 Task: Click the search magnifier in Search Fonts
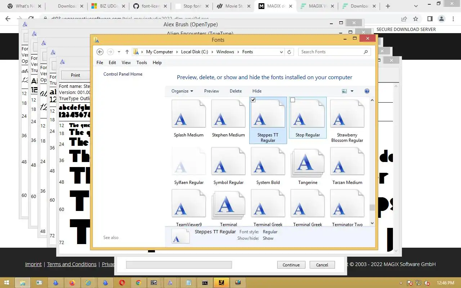366,52
